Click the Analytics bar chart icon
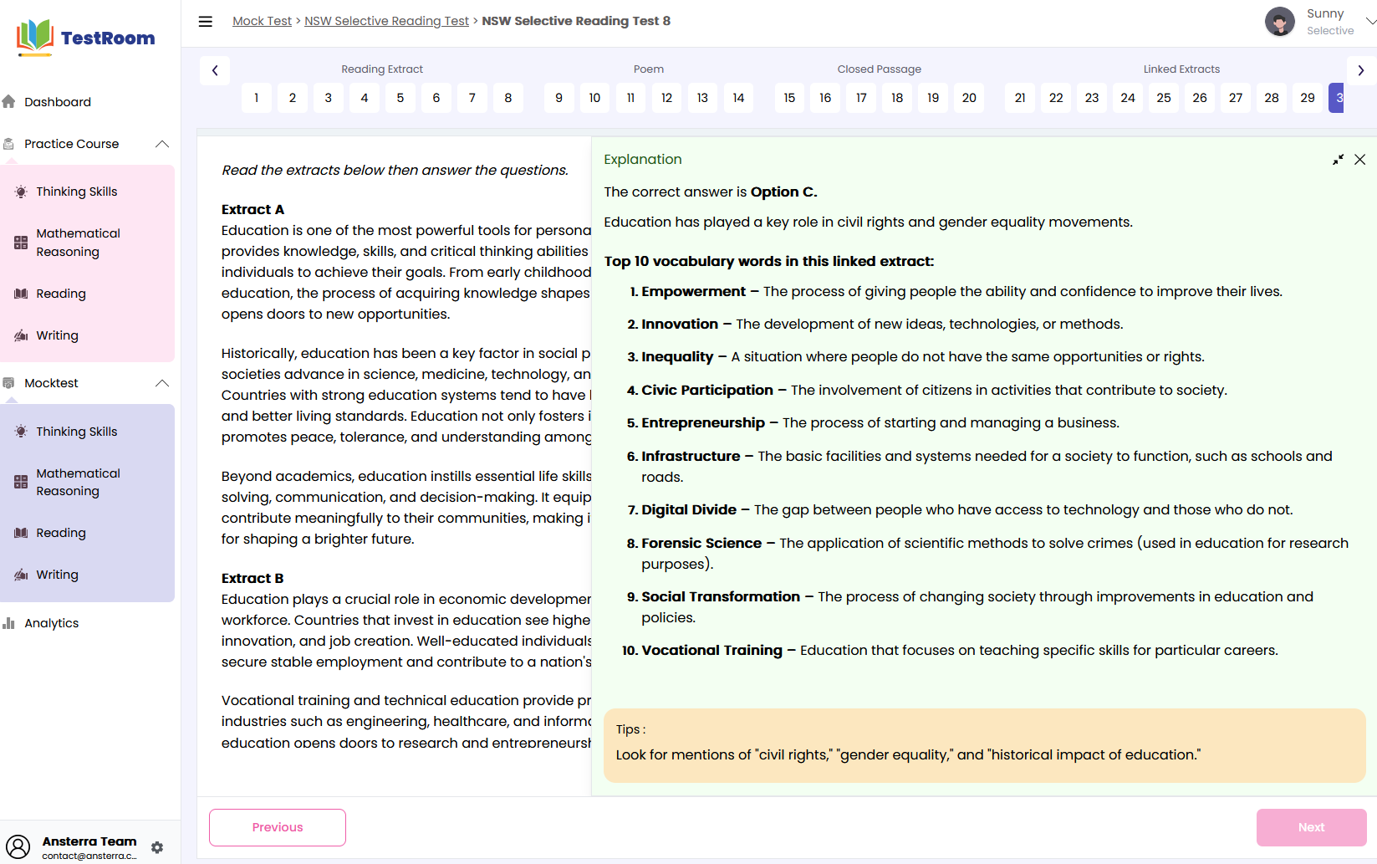 click(8, 623)
